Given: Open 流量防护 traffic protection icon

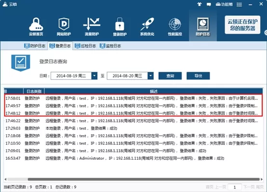Looking at the screenshot, I should [92, 26].
